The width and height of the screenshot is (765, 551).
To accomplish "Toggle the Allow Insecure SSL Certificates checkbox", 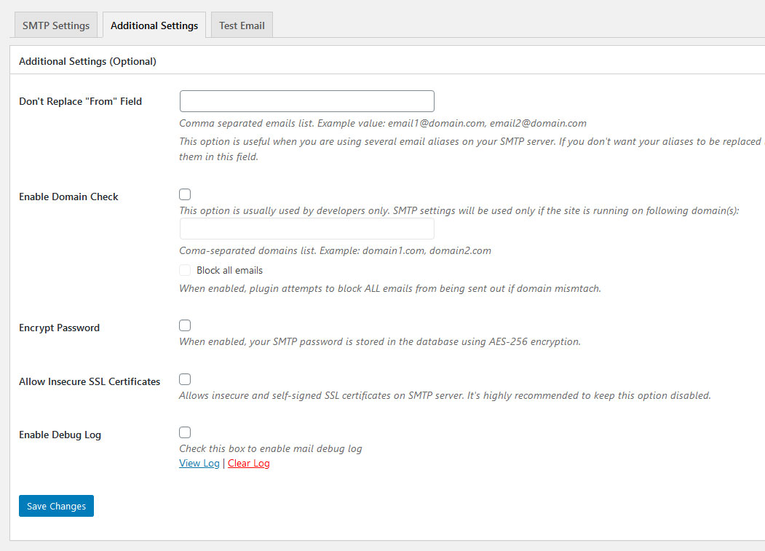I will [x=185, y=379].
